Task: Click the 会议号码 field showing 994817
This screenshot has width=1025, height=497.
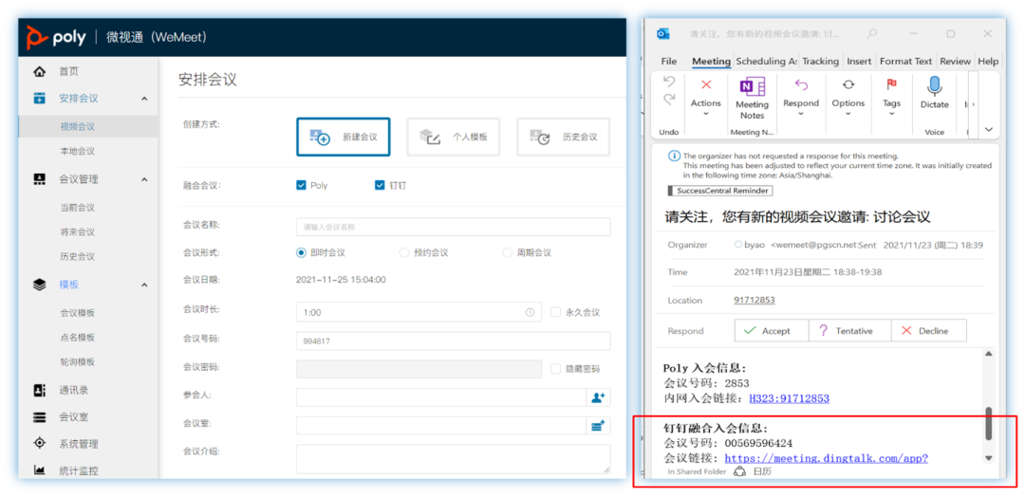Action: (x=453, y=341)
